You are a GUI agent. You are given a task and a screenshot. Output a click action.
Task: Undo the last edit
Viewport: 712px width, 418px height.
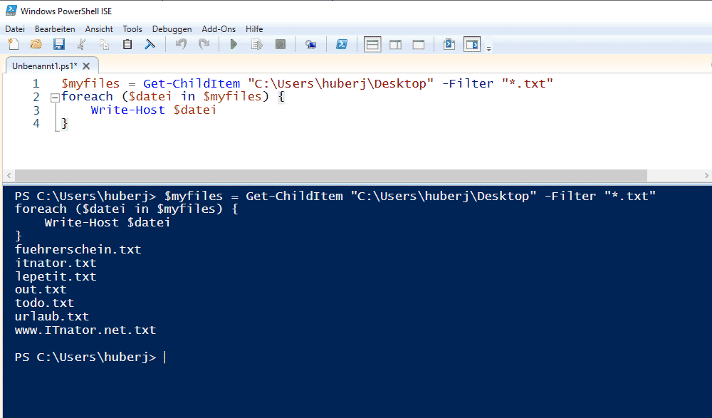coord(181,44)
